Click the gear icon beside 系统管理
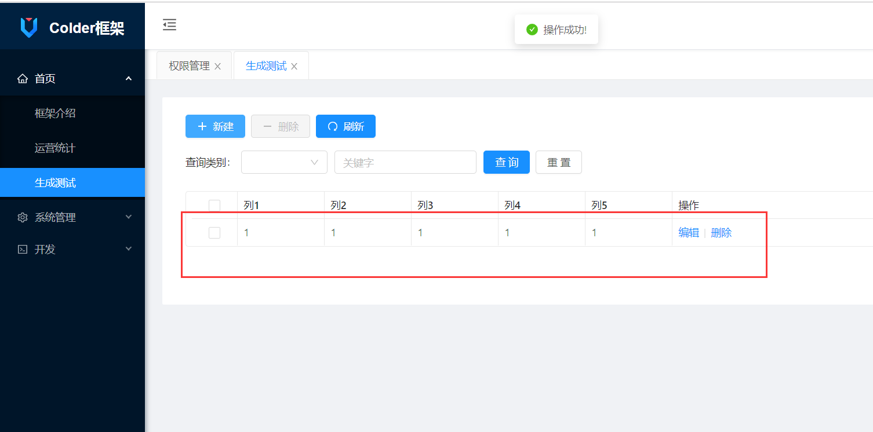 click(x=23, y=218)
